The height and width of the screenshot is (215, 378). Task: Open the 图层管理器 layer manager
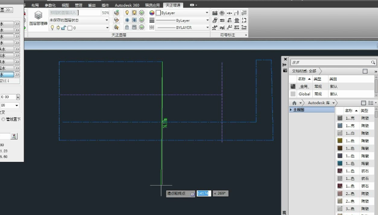[x=38, y=17]
